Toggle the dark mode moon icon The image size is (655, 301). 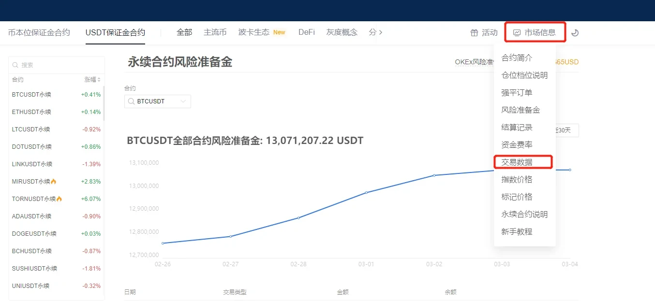click(575, 33)
